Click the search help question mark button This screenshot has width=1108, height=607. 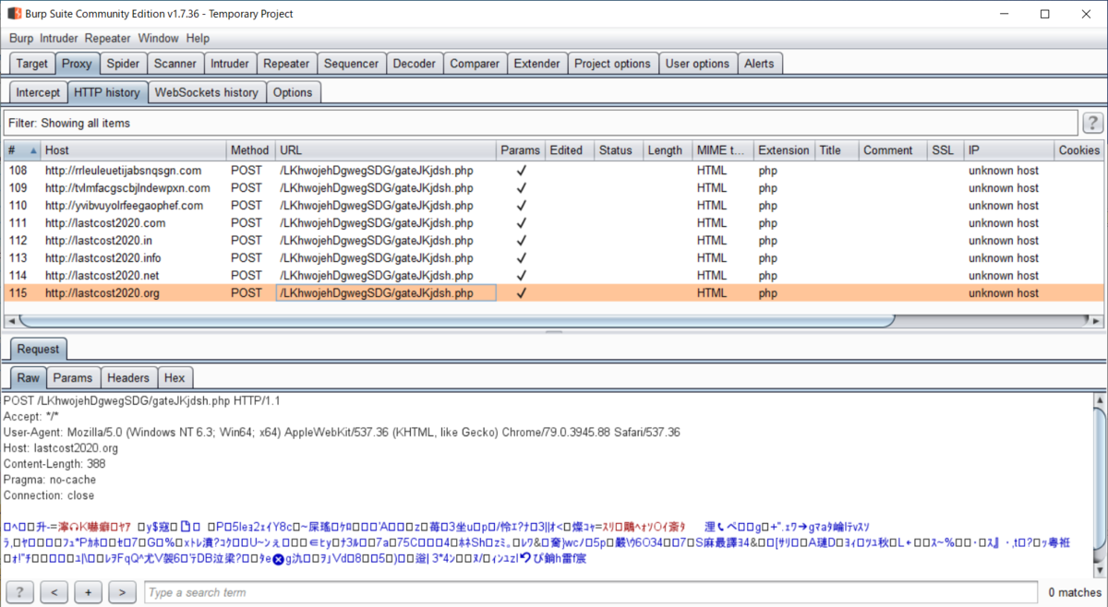pos(19,592)
